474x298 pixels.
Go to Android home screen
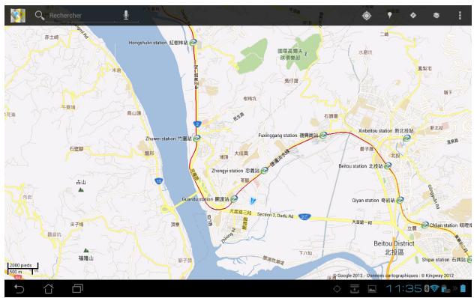pyautogui.click(x=48, y=288)
